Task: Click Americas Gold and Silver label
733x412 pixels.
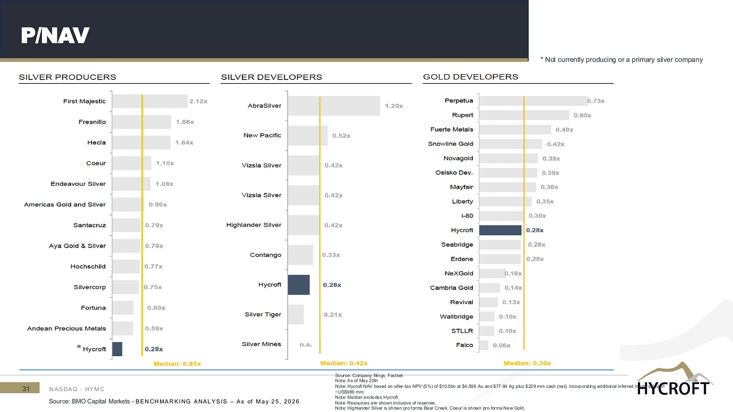Action: pyautogui.click(x=65, y=205)
